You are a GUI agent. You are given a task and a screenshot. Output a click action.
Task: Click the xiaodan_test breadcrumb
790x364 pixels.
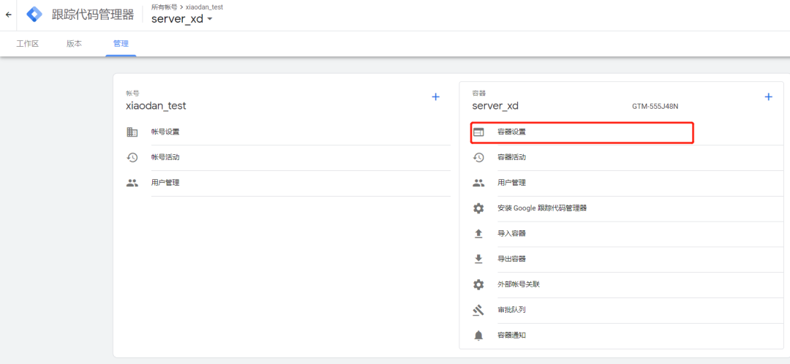pos(204,7)
